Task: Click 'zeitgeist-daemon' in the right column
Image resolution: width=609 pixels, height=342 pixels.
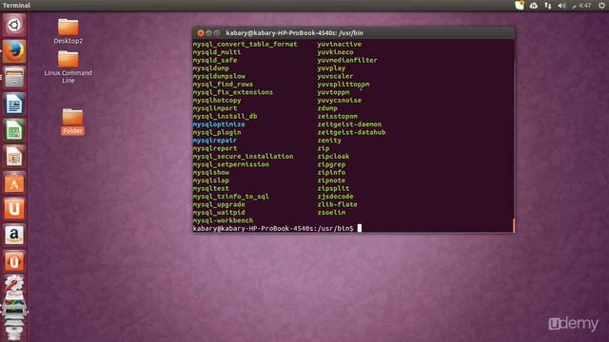Action: pyautogui.click(x=349, y=124)
